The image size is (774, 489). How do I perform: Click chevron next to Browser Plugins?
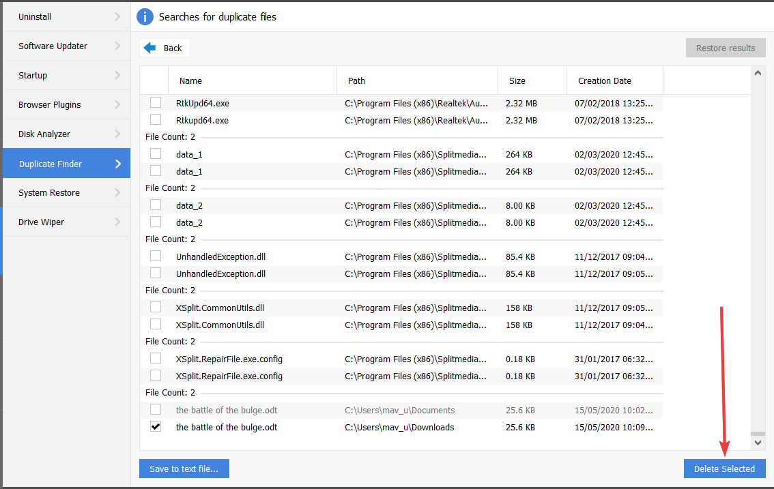[117, 104]
